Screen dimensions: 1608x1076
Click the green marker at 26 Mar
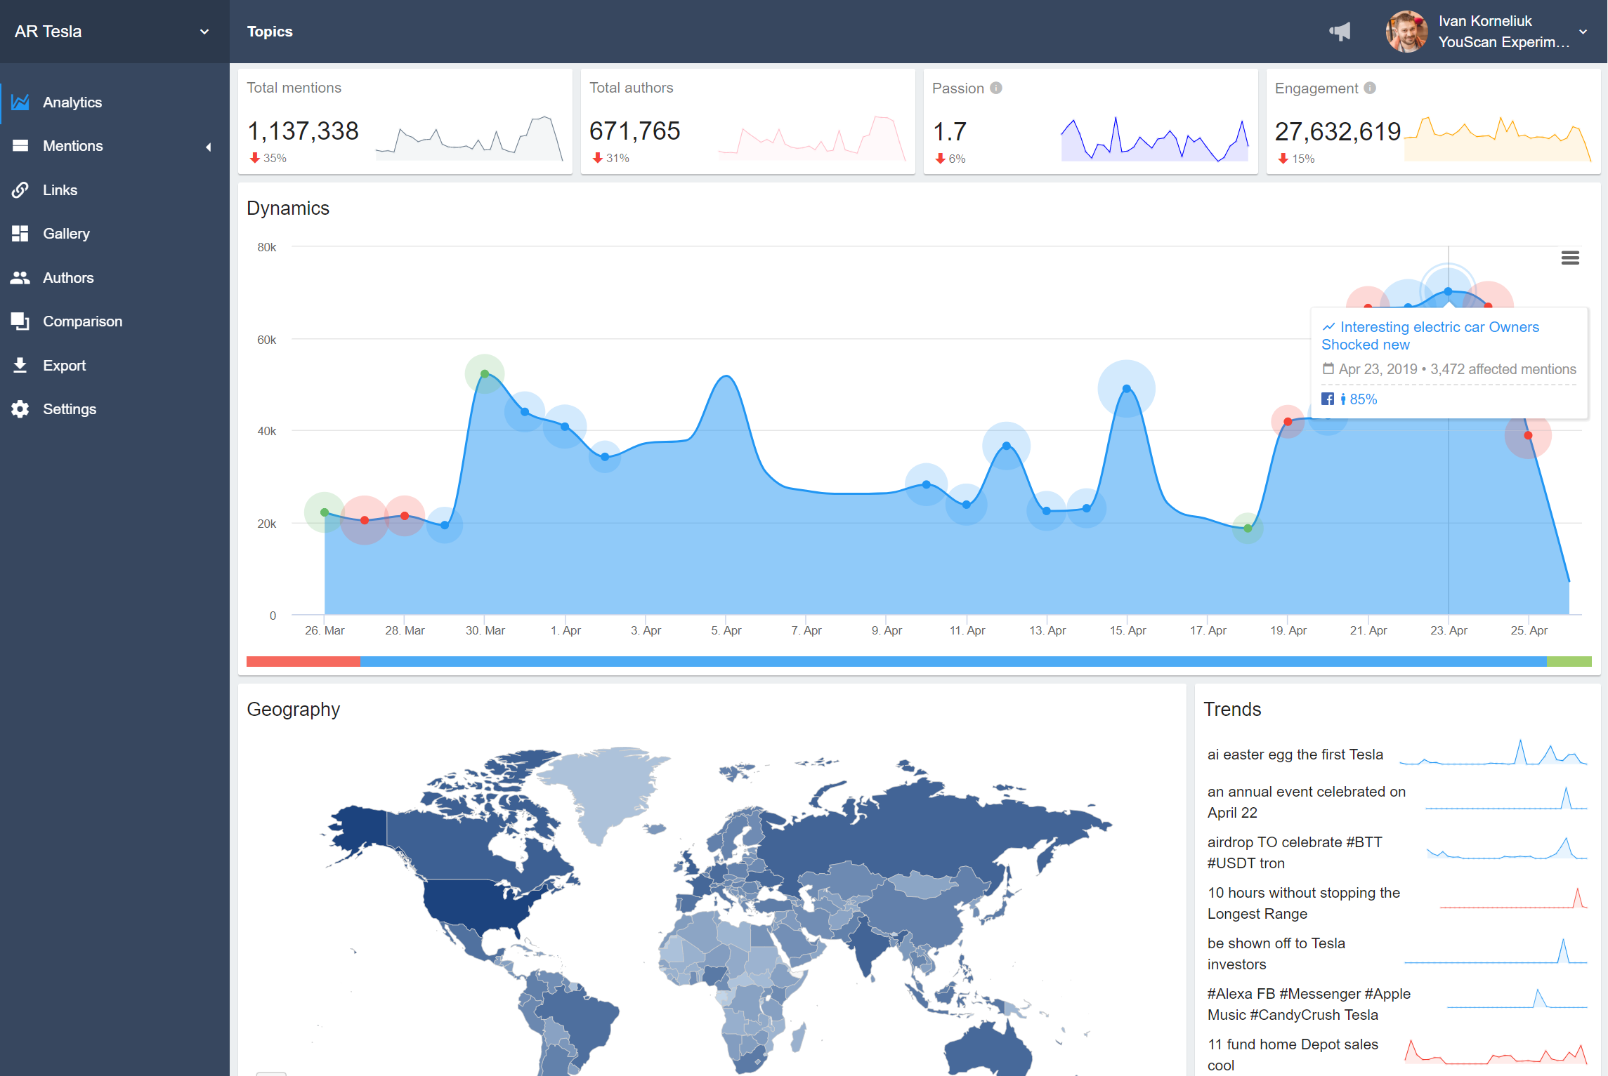coord(325,512)
